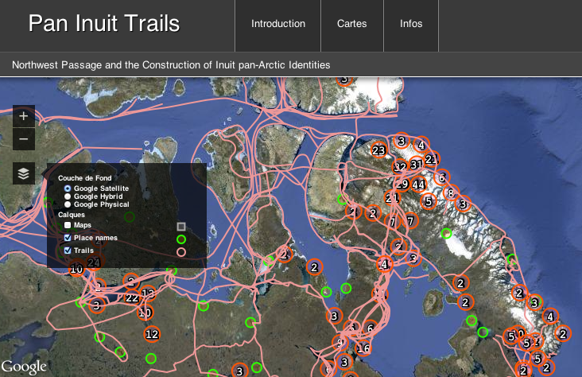Open the Cartes menu

pyautogui.click(x=351, y=24)
